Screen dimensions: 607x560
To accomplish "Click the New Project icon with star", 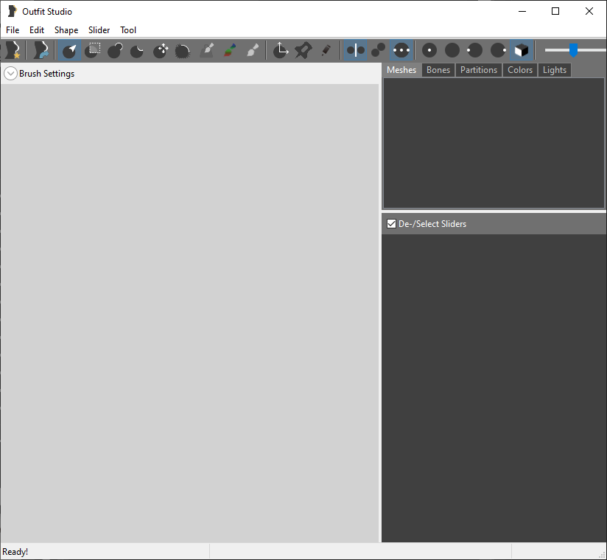I will (13, 50).
